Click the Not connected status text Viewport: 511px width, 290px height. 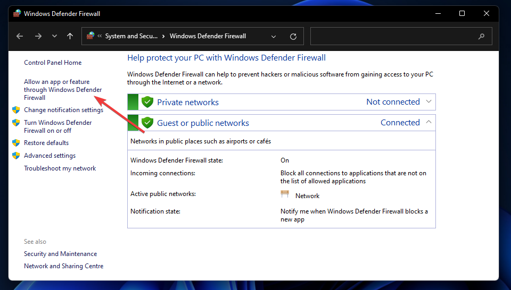point(393,102)
